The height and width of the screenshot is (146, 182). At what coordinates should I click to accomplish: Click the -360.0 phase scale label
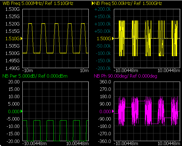pos(105,141)
